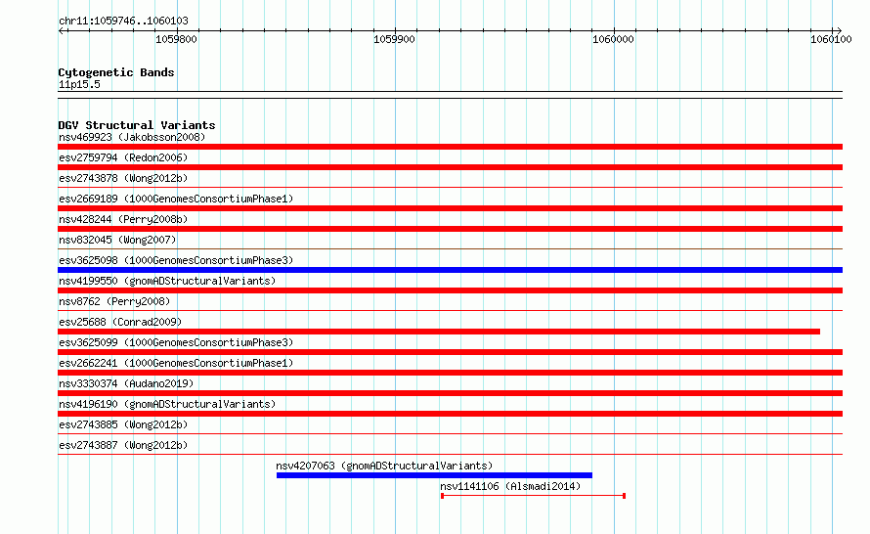Viewport: 870px width, 534px height.
Task: Click the shorter red bar under esv25688
Action: point(439,332)
